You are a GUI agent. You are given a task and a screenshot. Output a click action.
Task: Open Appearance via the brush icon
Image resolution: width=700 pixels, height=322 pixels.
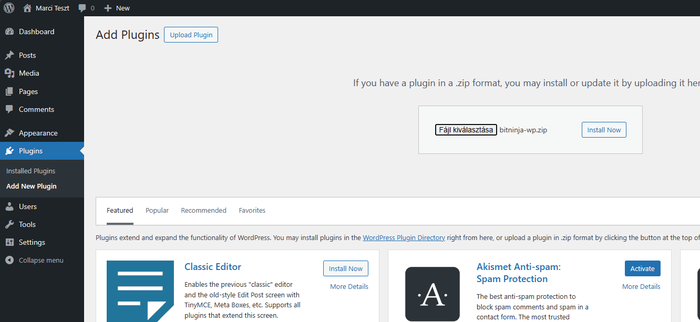coord(10,132)
